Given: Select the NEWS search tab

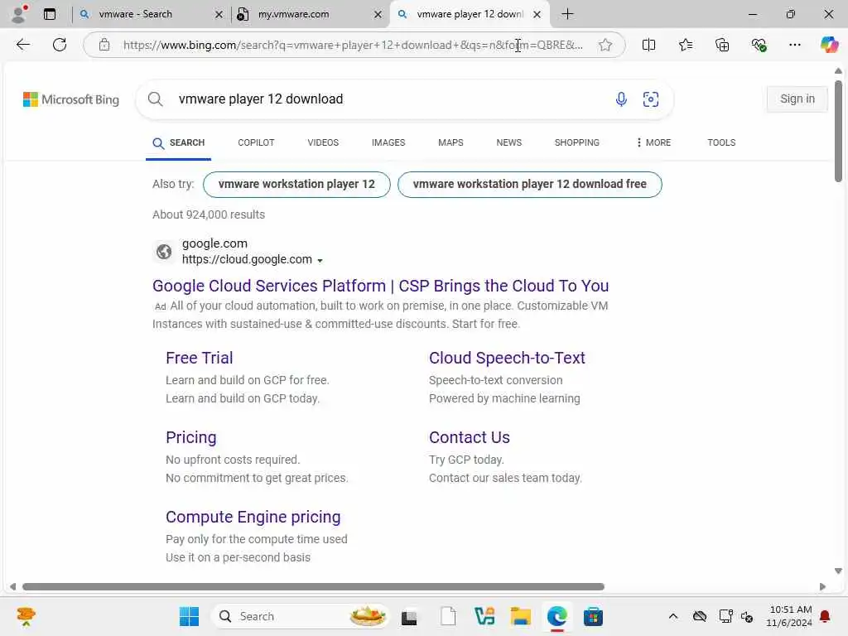Looking at the screenshot, I should point(509,142).
